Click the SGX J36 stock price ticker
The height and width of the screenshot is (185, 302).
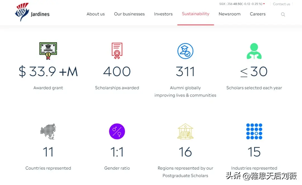click(242, 4)
